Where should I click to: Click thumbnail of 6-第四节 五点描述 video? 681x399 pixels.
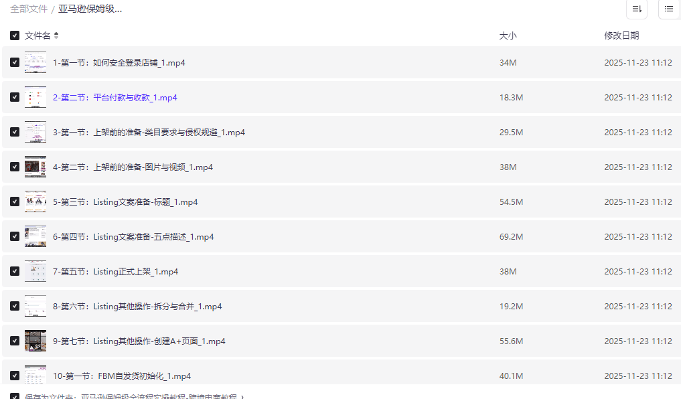pyautogui.click(x=35, y=236)
